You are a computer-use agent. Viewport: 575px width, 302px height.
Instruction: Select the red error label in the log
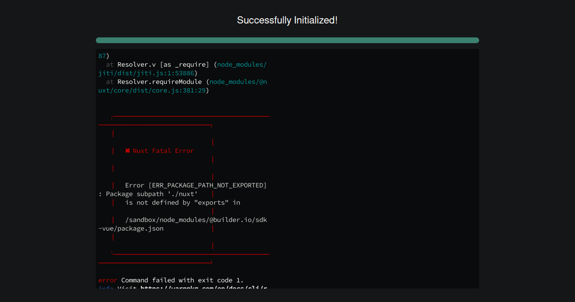pyautogui.click(x=106, y=280)
